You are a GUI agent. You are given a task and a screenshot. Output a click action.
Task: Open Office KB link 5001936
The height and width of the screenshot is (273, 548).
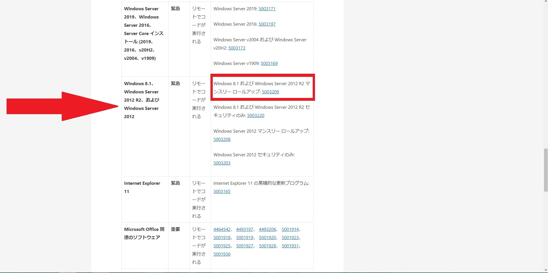coord(222,254)
